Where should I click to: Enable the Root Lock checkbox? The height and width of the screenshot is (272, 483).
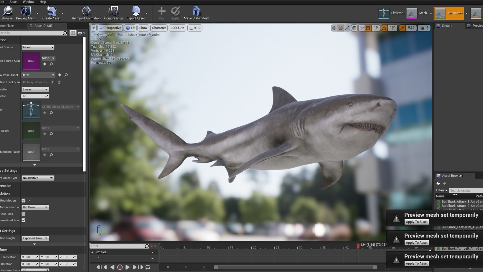point(23,214)
